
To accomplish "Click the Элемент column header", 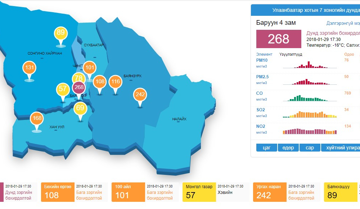I will [264, 54].
